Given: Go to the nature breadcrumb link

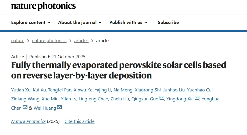Looking at the screenshot, I should tap(18, 40).
